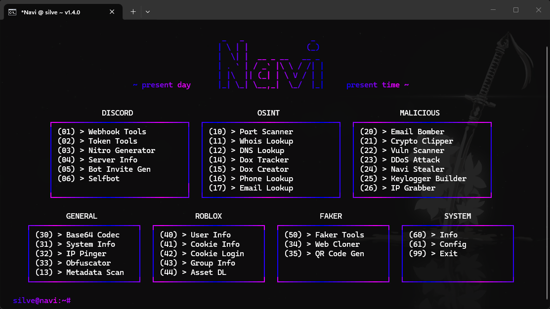The image size is (550, 309).
Task: Click the '(11) > Whois Lookup' entry
Action: (251, 141)
